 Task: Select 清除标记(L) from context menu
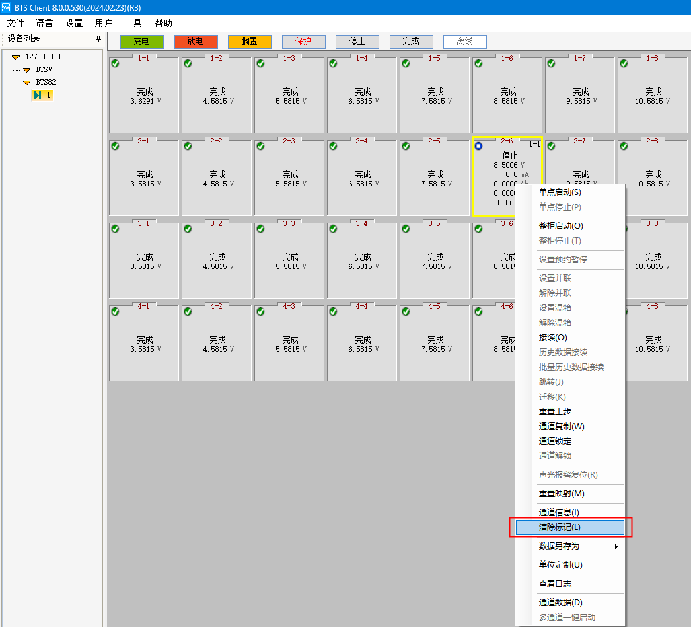click(571, 527)
